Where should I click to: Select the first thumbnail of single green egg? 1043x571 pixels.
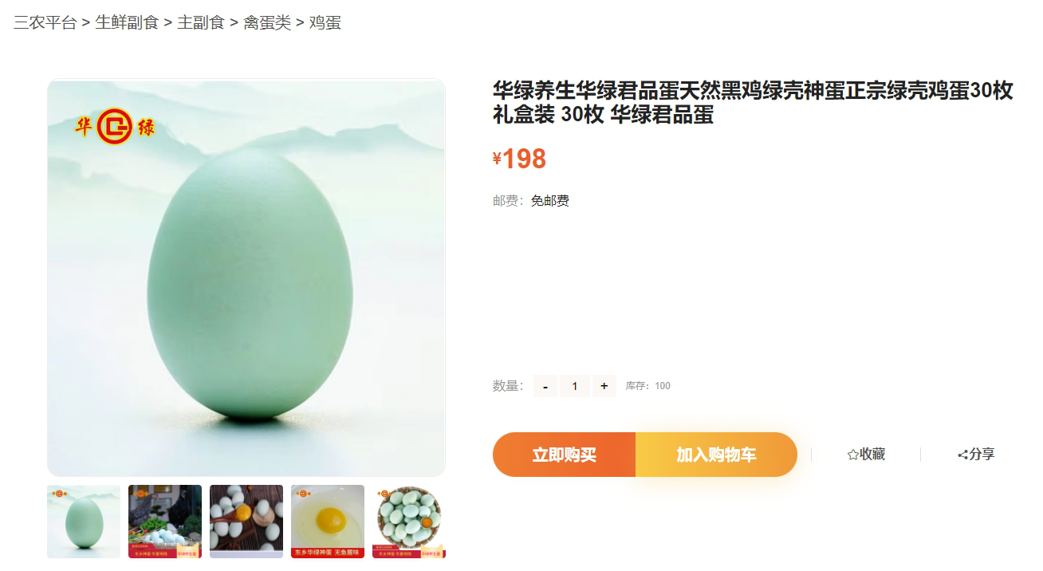[x=84, y=522]
